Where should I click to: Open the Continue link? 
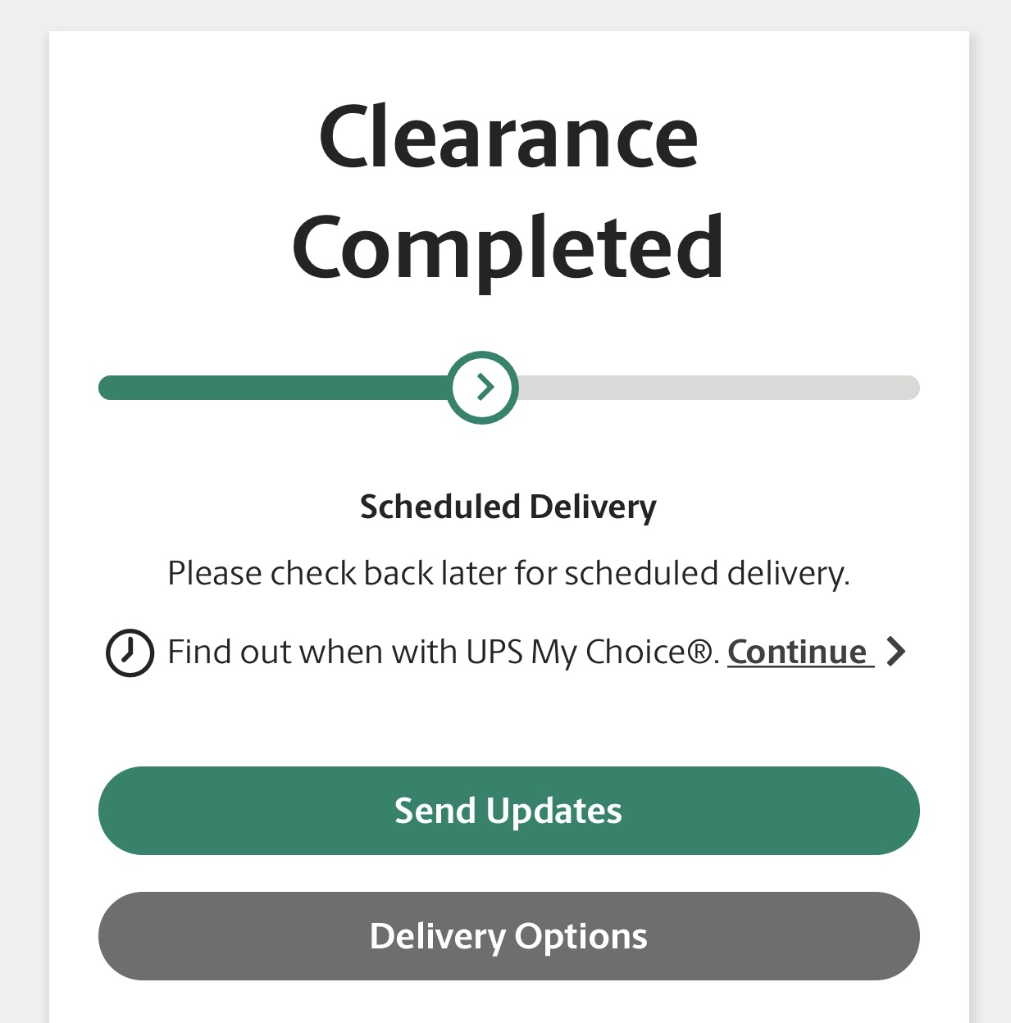click(797, 652)
